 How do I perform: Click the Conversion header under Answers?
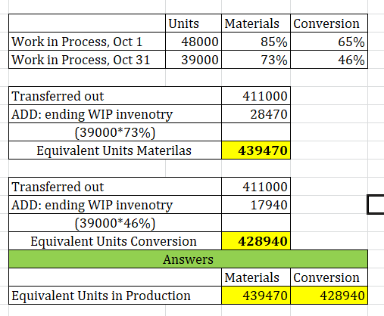329,277
